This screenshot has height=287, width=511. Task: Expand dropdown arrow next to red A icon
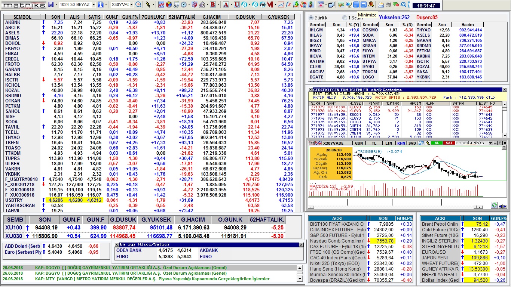click(231, 4)
